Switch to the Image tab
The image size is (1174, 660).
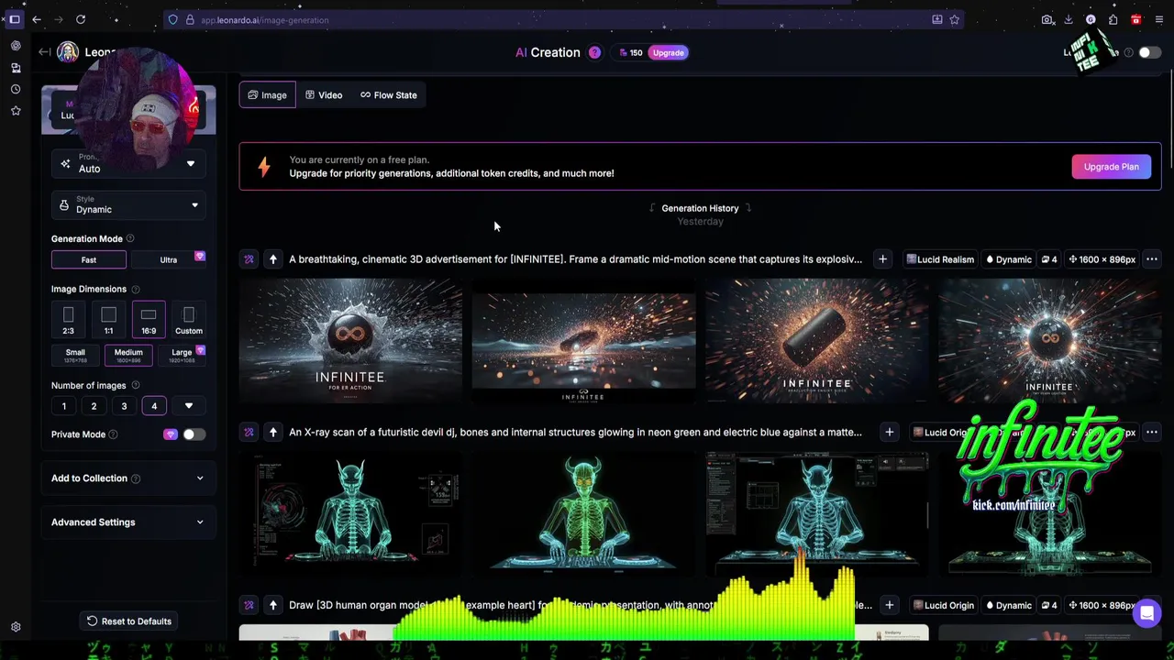click(x=267, y=95)
